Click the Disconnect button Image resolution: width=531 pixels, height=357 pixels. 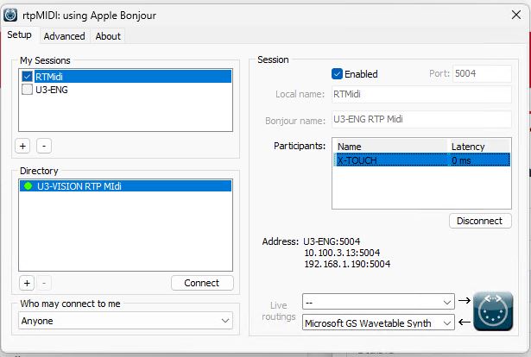(479, 221)
